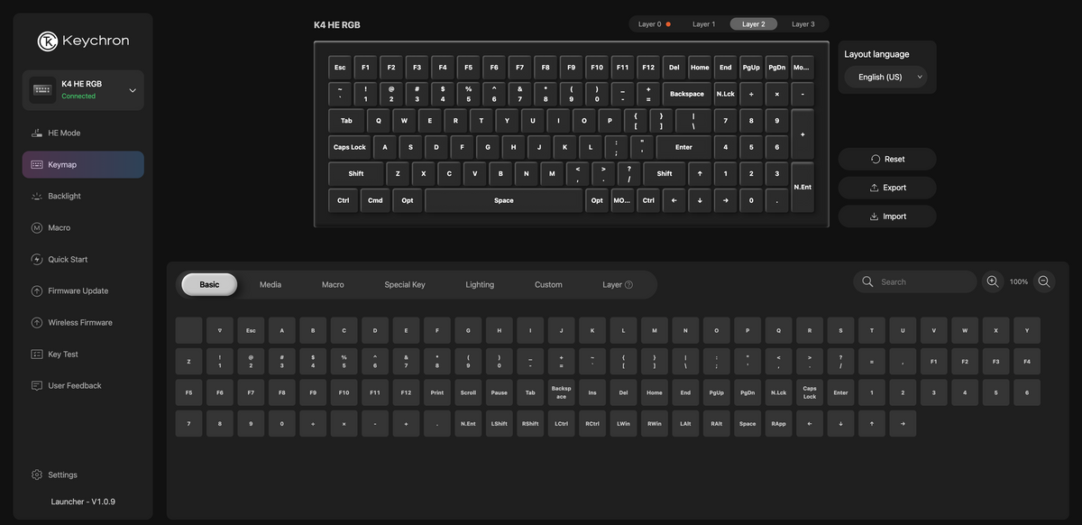
Task: Select the Tab key on the keyboard layout
Action: [x=346, y=121]
